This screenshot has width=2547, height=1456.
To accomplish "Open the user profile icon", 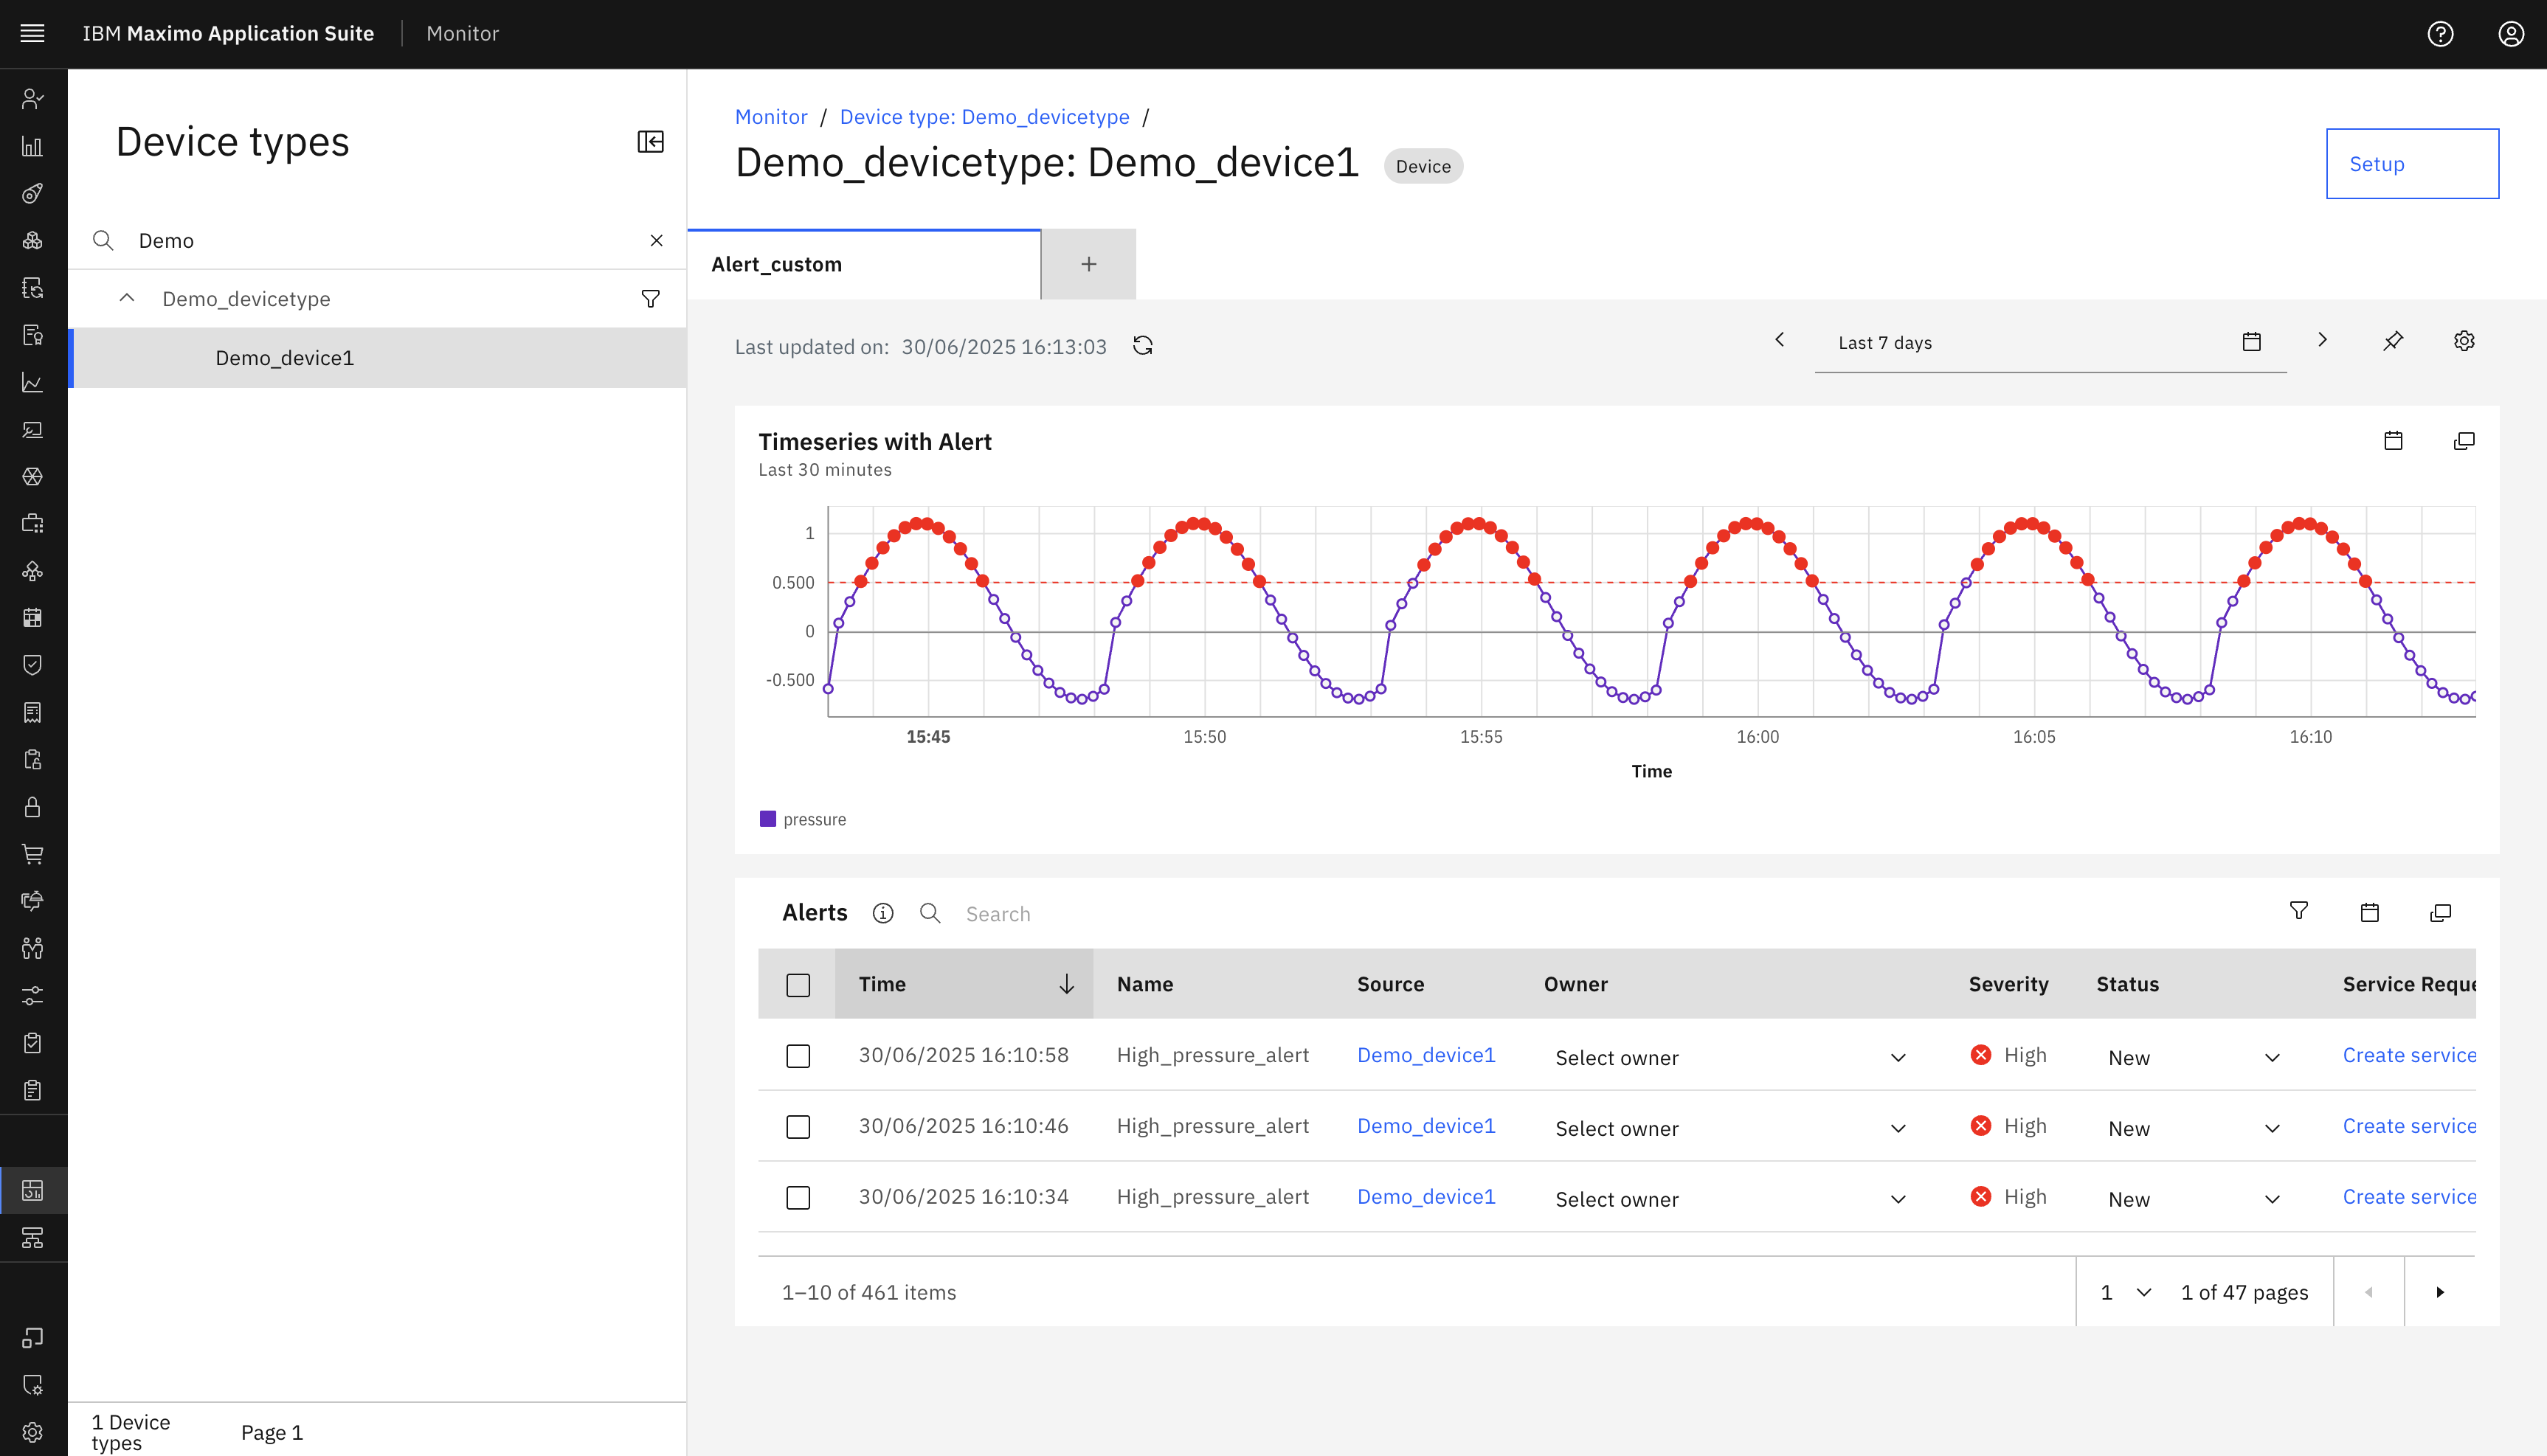I will 2511,34.
